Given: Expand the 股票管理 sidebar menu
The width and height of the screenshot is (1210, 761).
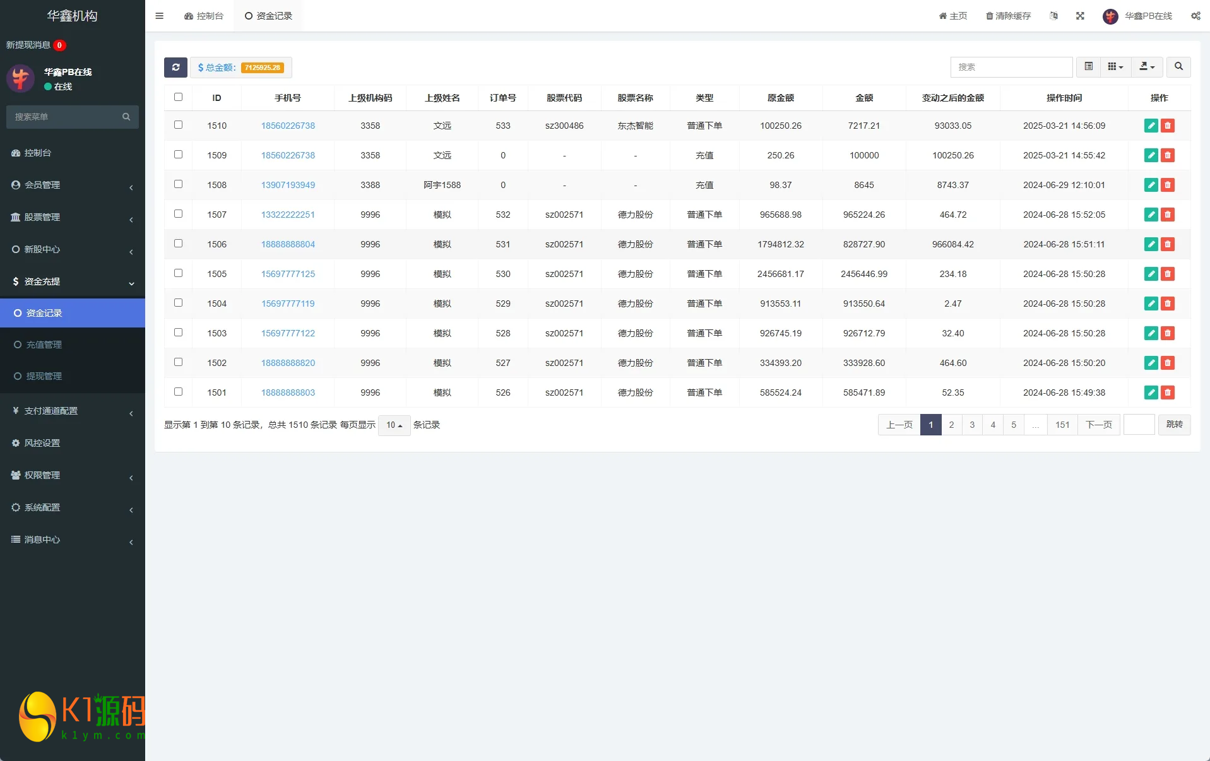Looking at the screenshot, I should pyautogui.click(x=73, y=217).
